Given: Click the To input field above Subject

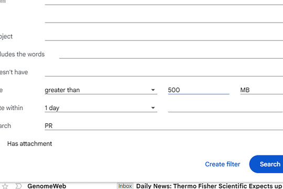Looking at the screenshot, I should tap(164, 18).
